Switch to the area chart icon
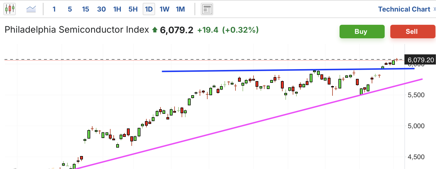The image size is (436, 169). coord(31,9)
